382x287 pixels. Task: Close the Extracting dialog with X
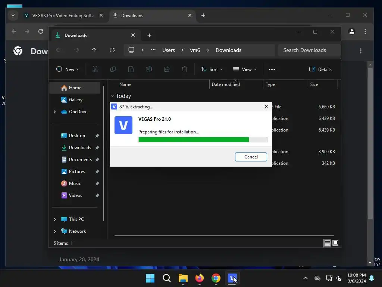(x=266, y=107)
